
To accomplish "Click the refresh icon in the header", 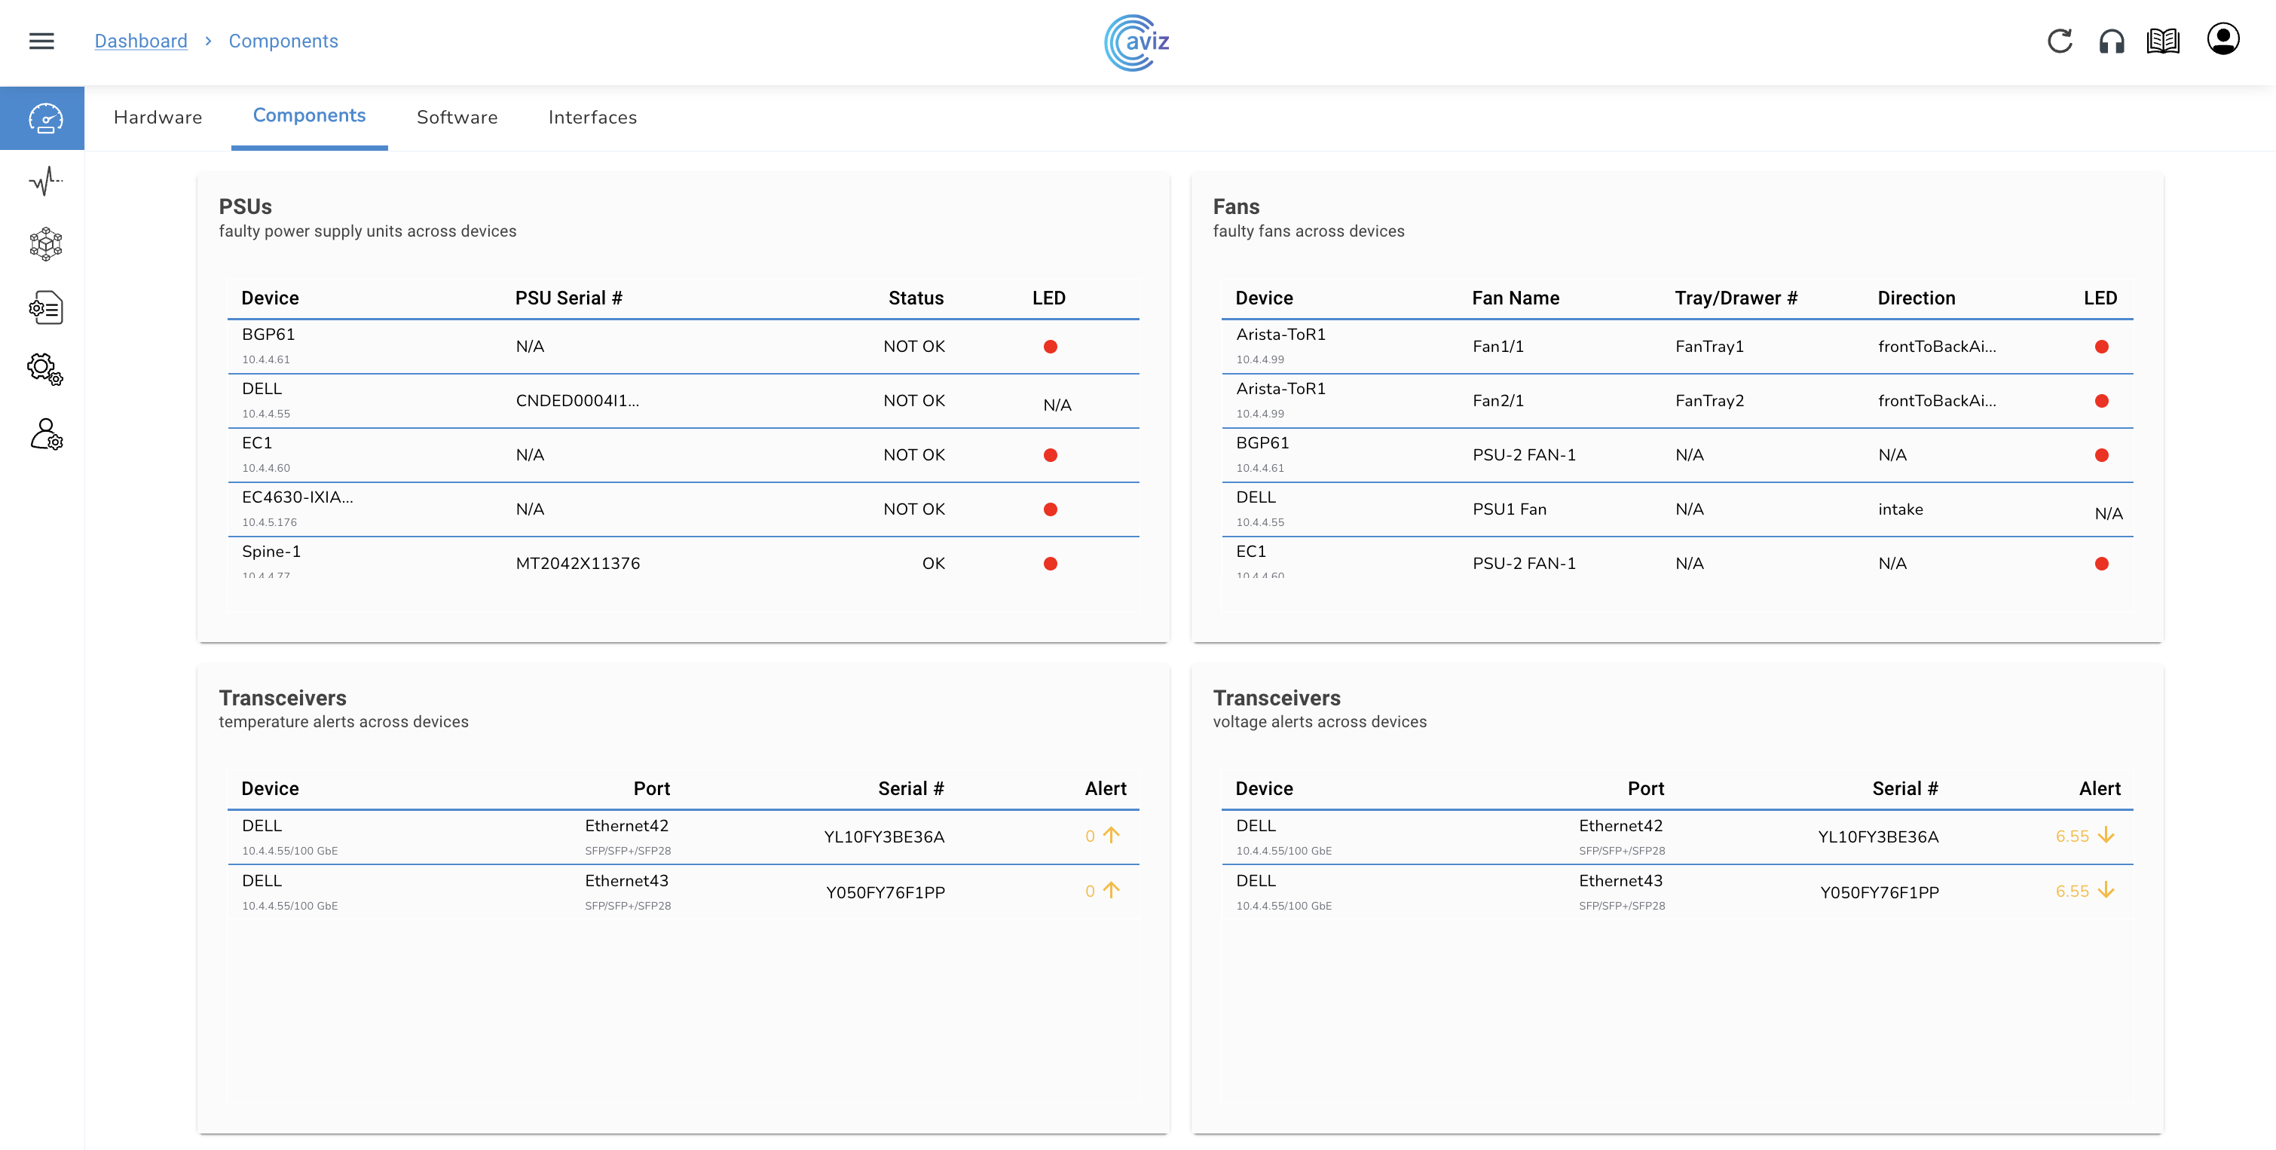I will tap(2060, 41).
